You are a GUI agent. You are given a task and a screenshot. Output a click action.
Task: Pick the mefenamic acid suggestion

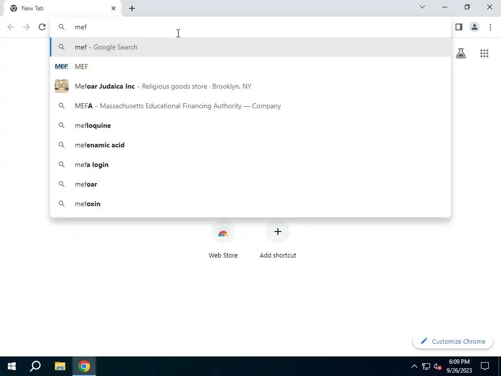click(x=250, y=145)
